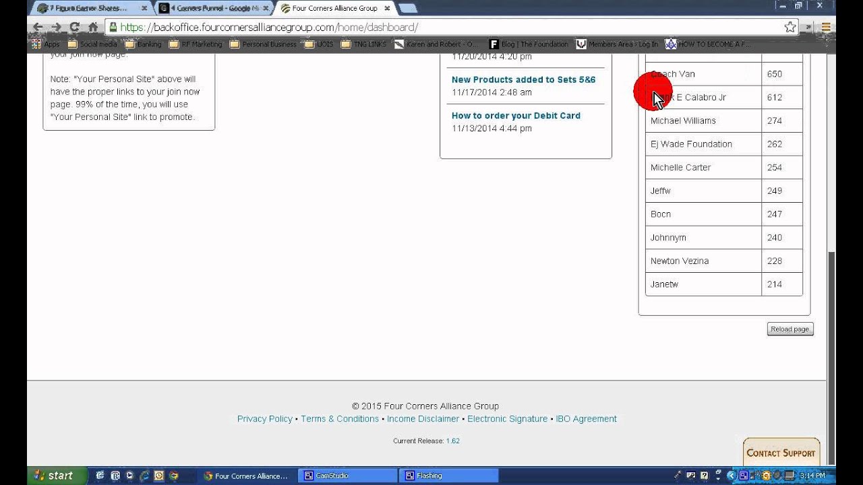
Task: Open the RF Marketing bookmarks folder
Action: click(x=196, y=44)
